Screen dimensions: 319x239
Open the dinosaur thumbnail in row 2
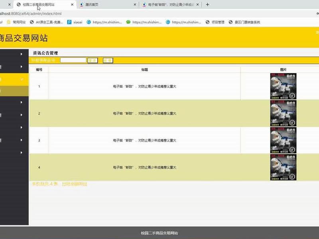tap(283, 114)
